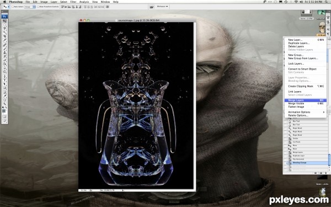
Task: Delete current state using History panel trash icon
Action: 326,173
